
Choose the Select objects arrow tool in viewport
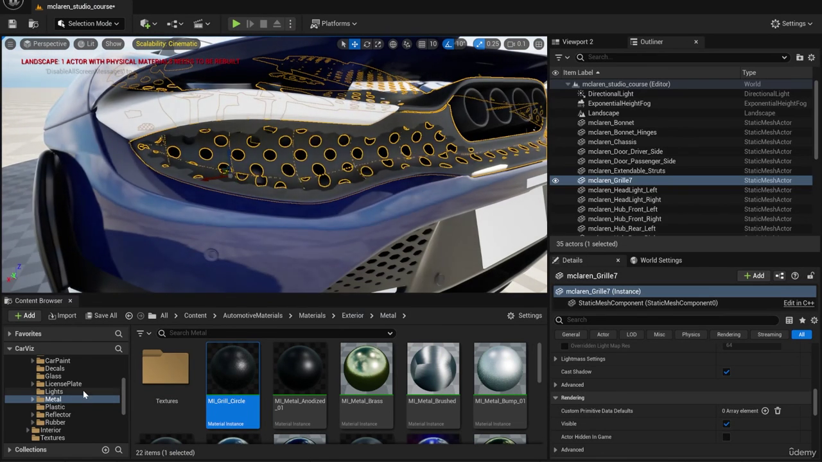click(x=344, y=44)
